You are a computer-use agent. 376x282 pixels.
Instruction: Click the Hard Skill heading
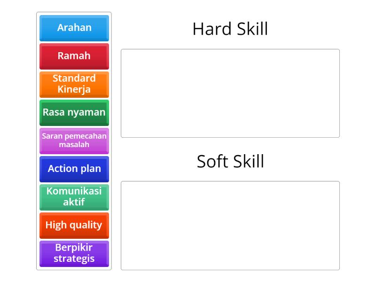pyautogui.click(x=230, y=29)
